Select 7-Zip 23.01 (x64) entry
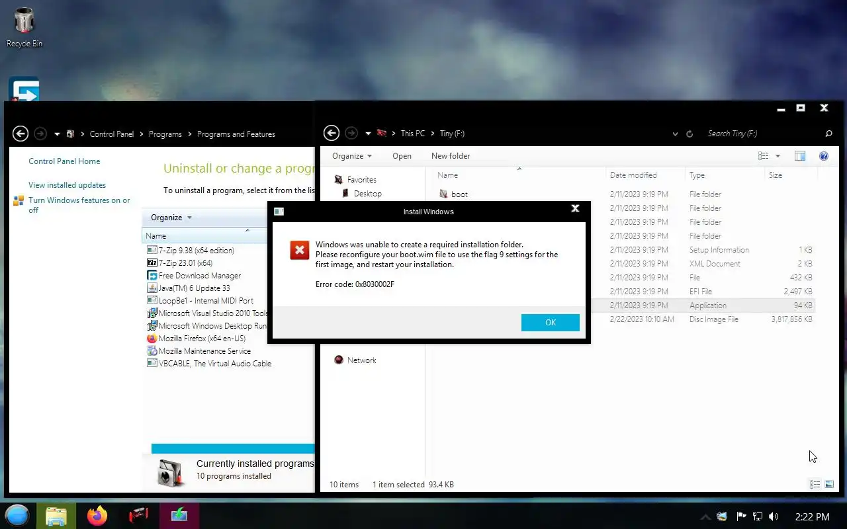This screenshot has width=847, height=529. [185, 263]
